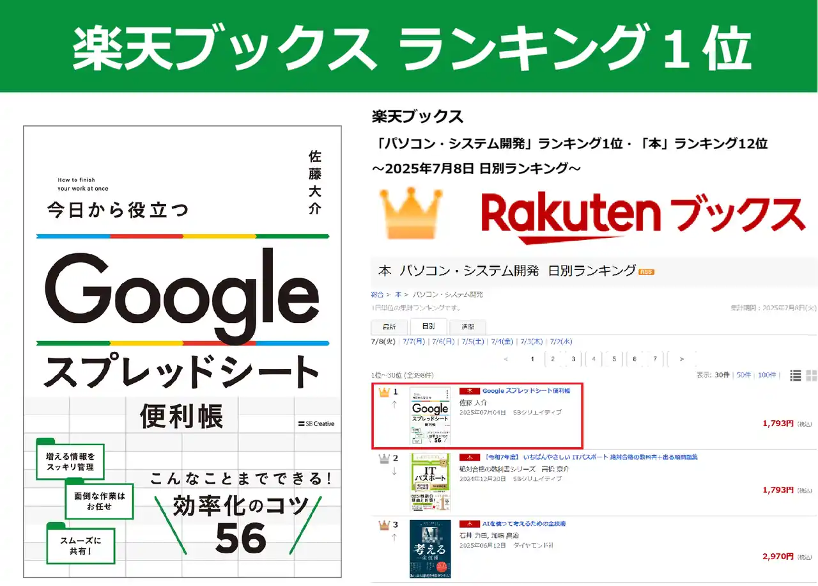Click the 集計期間 2025年7月8日 text
The image size is (818, 586).
pyautogui.click(x=773, y=308)
